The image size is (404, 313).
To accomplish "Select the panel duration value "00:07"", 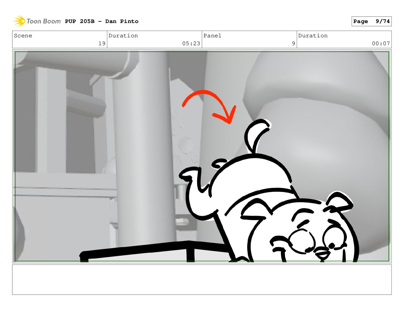I will (381, 43).
